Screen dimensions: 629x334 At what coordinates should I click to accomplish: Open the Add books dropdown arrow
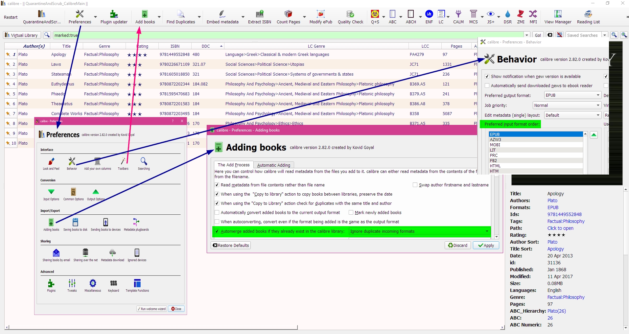159,17
